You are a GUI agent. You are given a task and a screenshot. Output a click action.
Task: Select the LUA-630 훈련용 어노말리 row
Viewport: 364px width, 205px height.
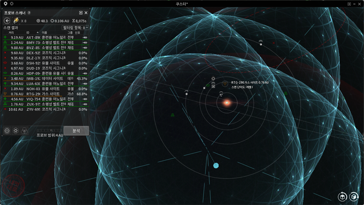[46, 84]
